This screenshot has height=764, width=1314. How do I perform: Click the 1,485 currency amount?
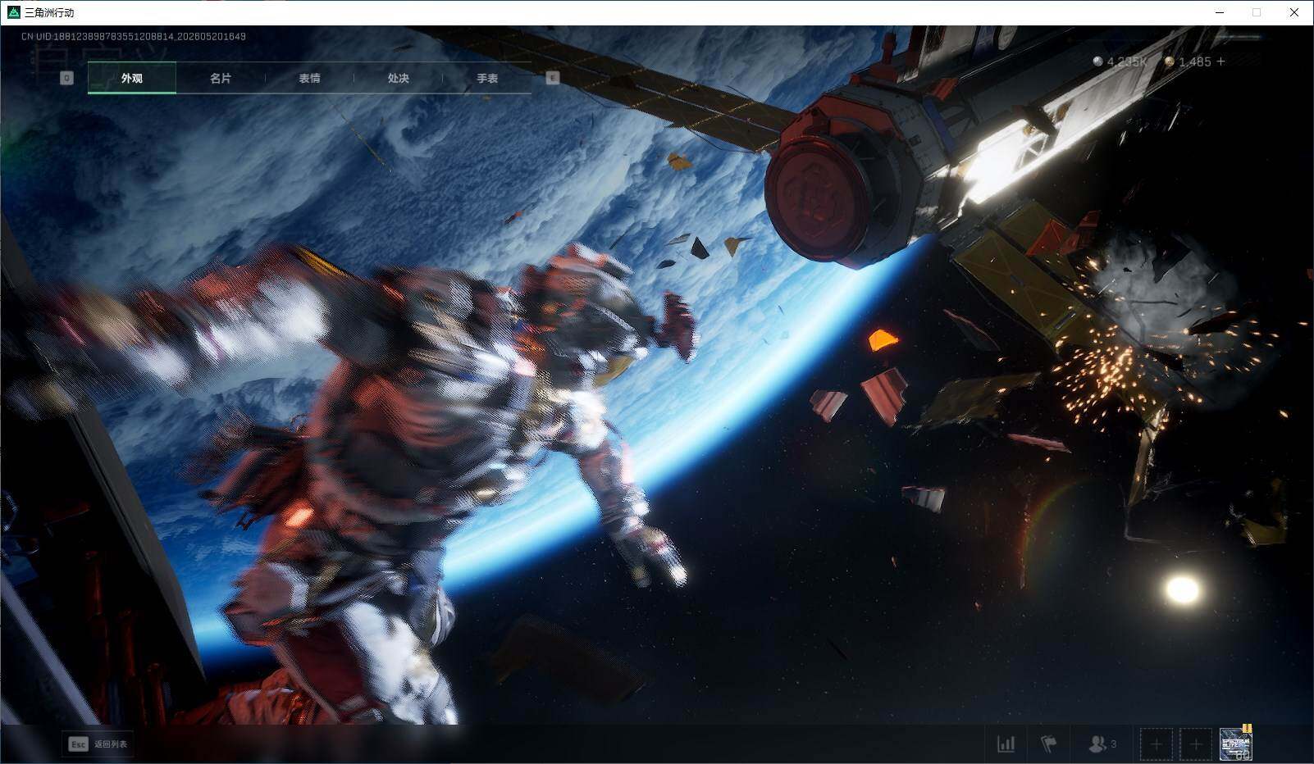pos(1195,61)
